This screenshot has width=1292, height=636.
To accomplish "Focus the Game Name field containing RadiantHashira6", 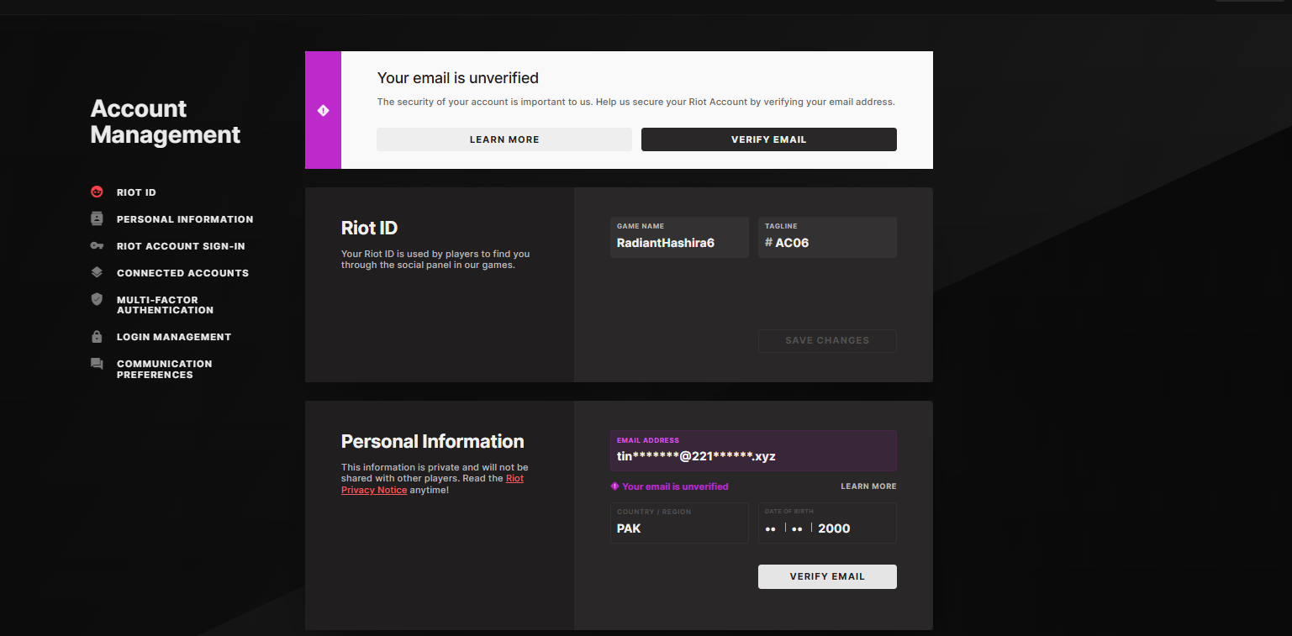I will [x=679, y=237].
